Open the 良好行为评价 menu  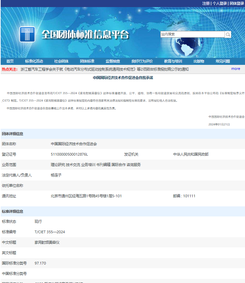142,61
